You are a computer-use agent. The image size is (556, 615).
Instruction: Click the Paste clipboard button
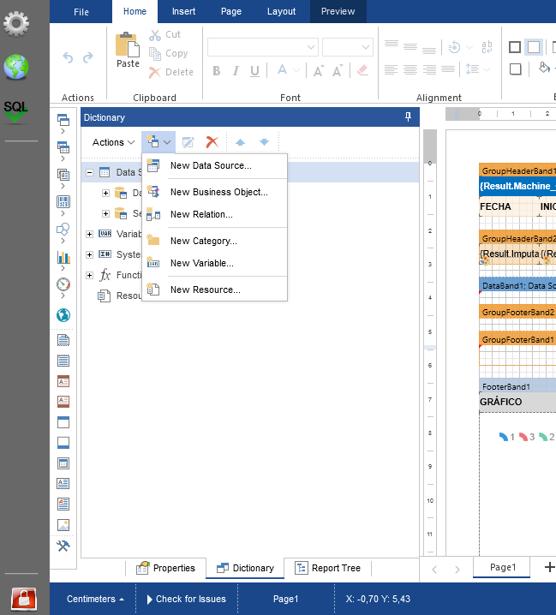coord(128,51)
